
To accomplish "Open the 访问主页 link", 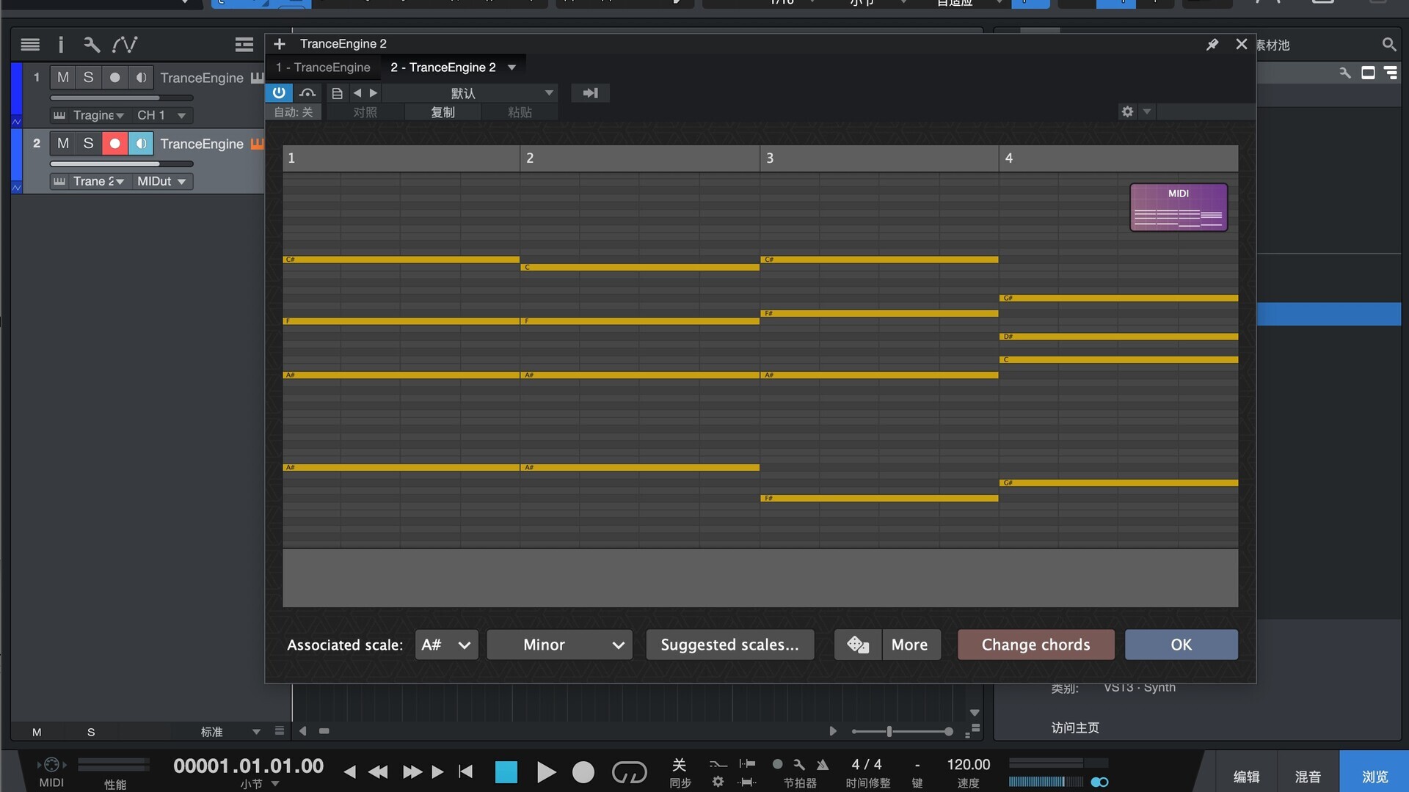I will click(1075, 727).
